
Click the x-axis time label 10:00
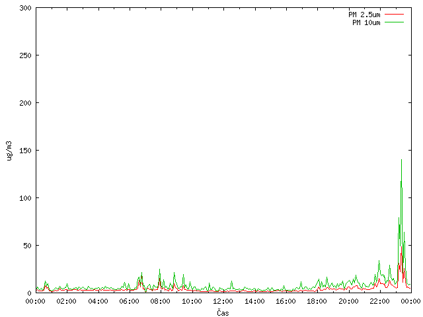coord(192,301)
